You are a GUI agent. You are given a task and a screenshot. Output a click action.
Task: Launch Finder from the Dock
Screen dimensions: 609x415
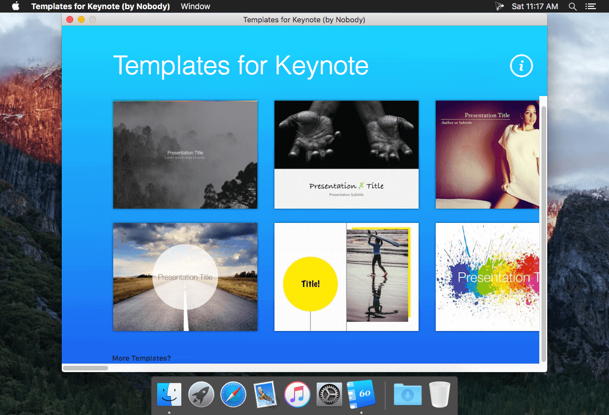pyautogui.click(x=169, y=394)
